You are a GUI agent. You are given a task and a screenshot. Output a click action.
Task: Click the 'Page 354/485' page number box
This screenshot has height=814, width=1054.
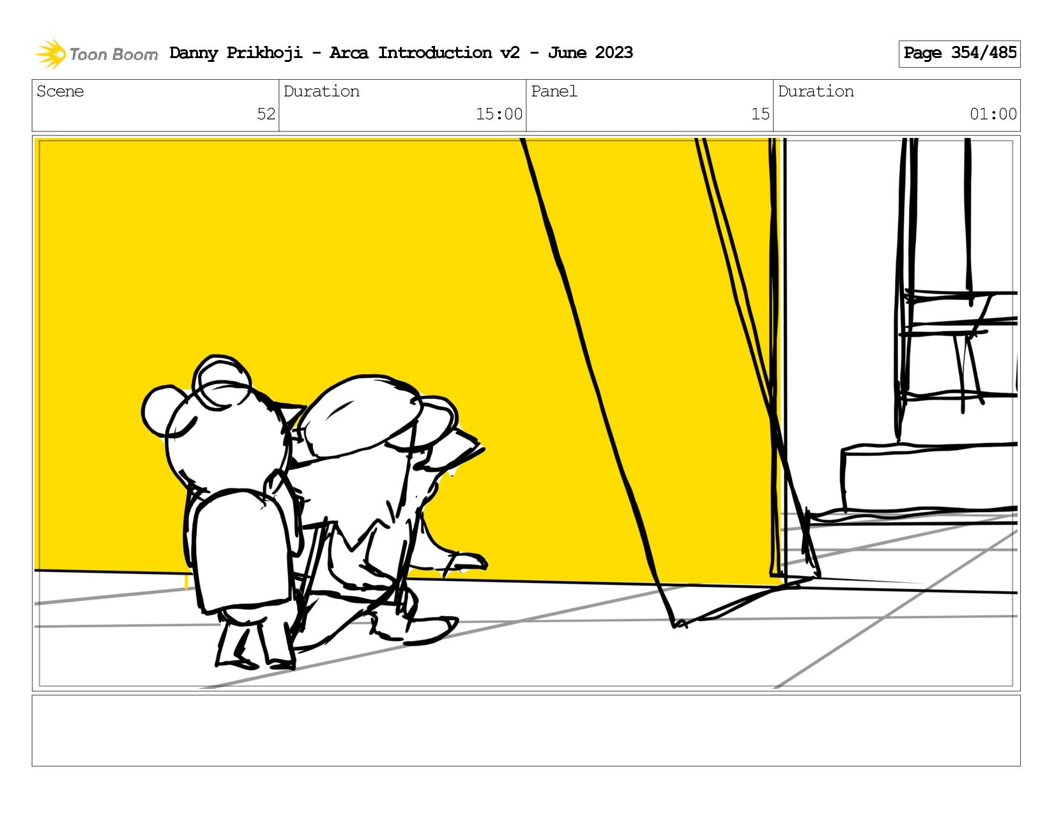pyautogui.click(x=959, y=54)
